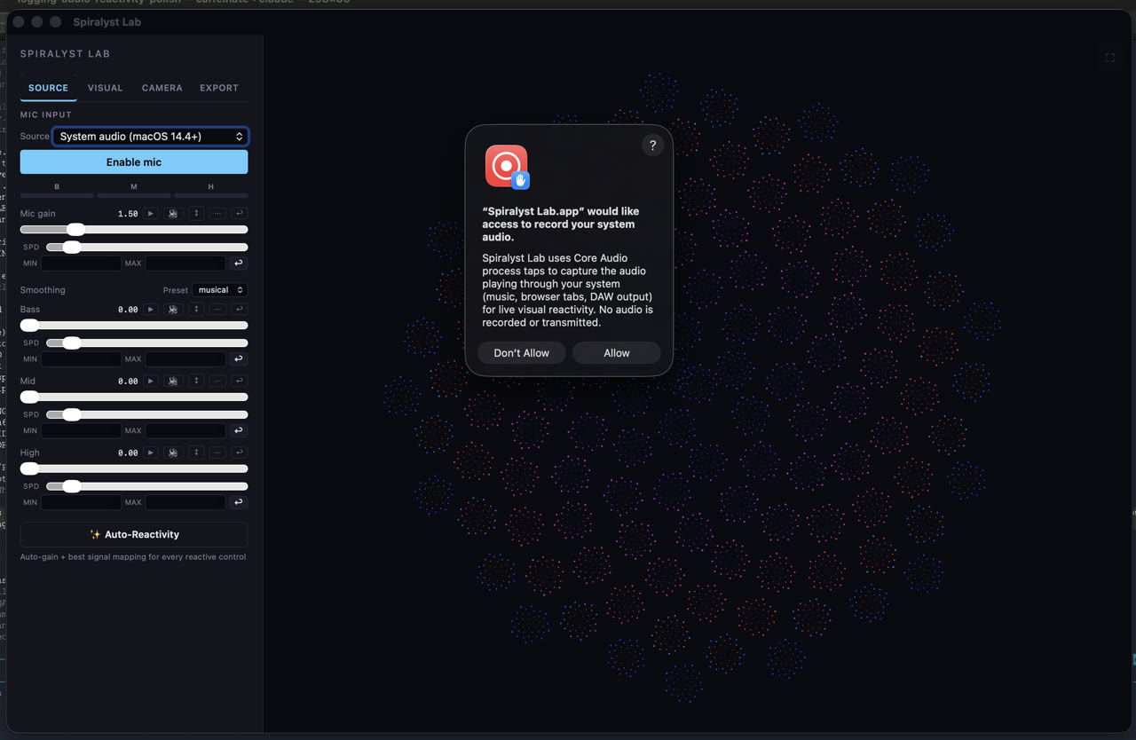Image resolution: width=1136 pixels, height=740 pixels.
Task: Click the return-arrow reset icon beside Bass value
Action: pyautogui.click(x=240, y=310)
